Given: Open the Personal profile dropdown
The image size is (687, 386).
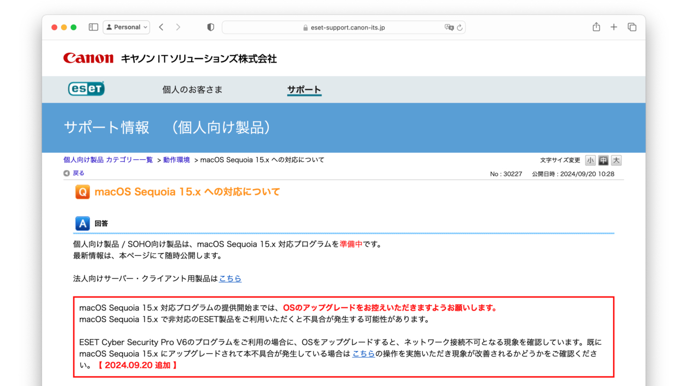Looking at the screenshot, I should pos(126,27).
